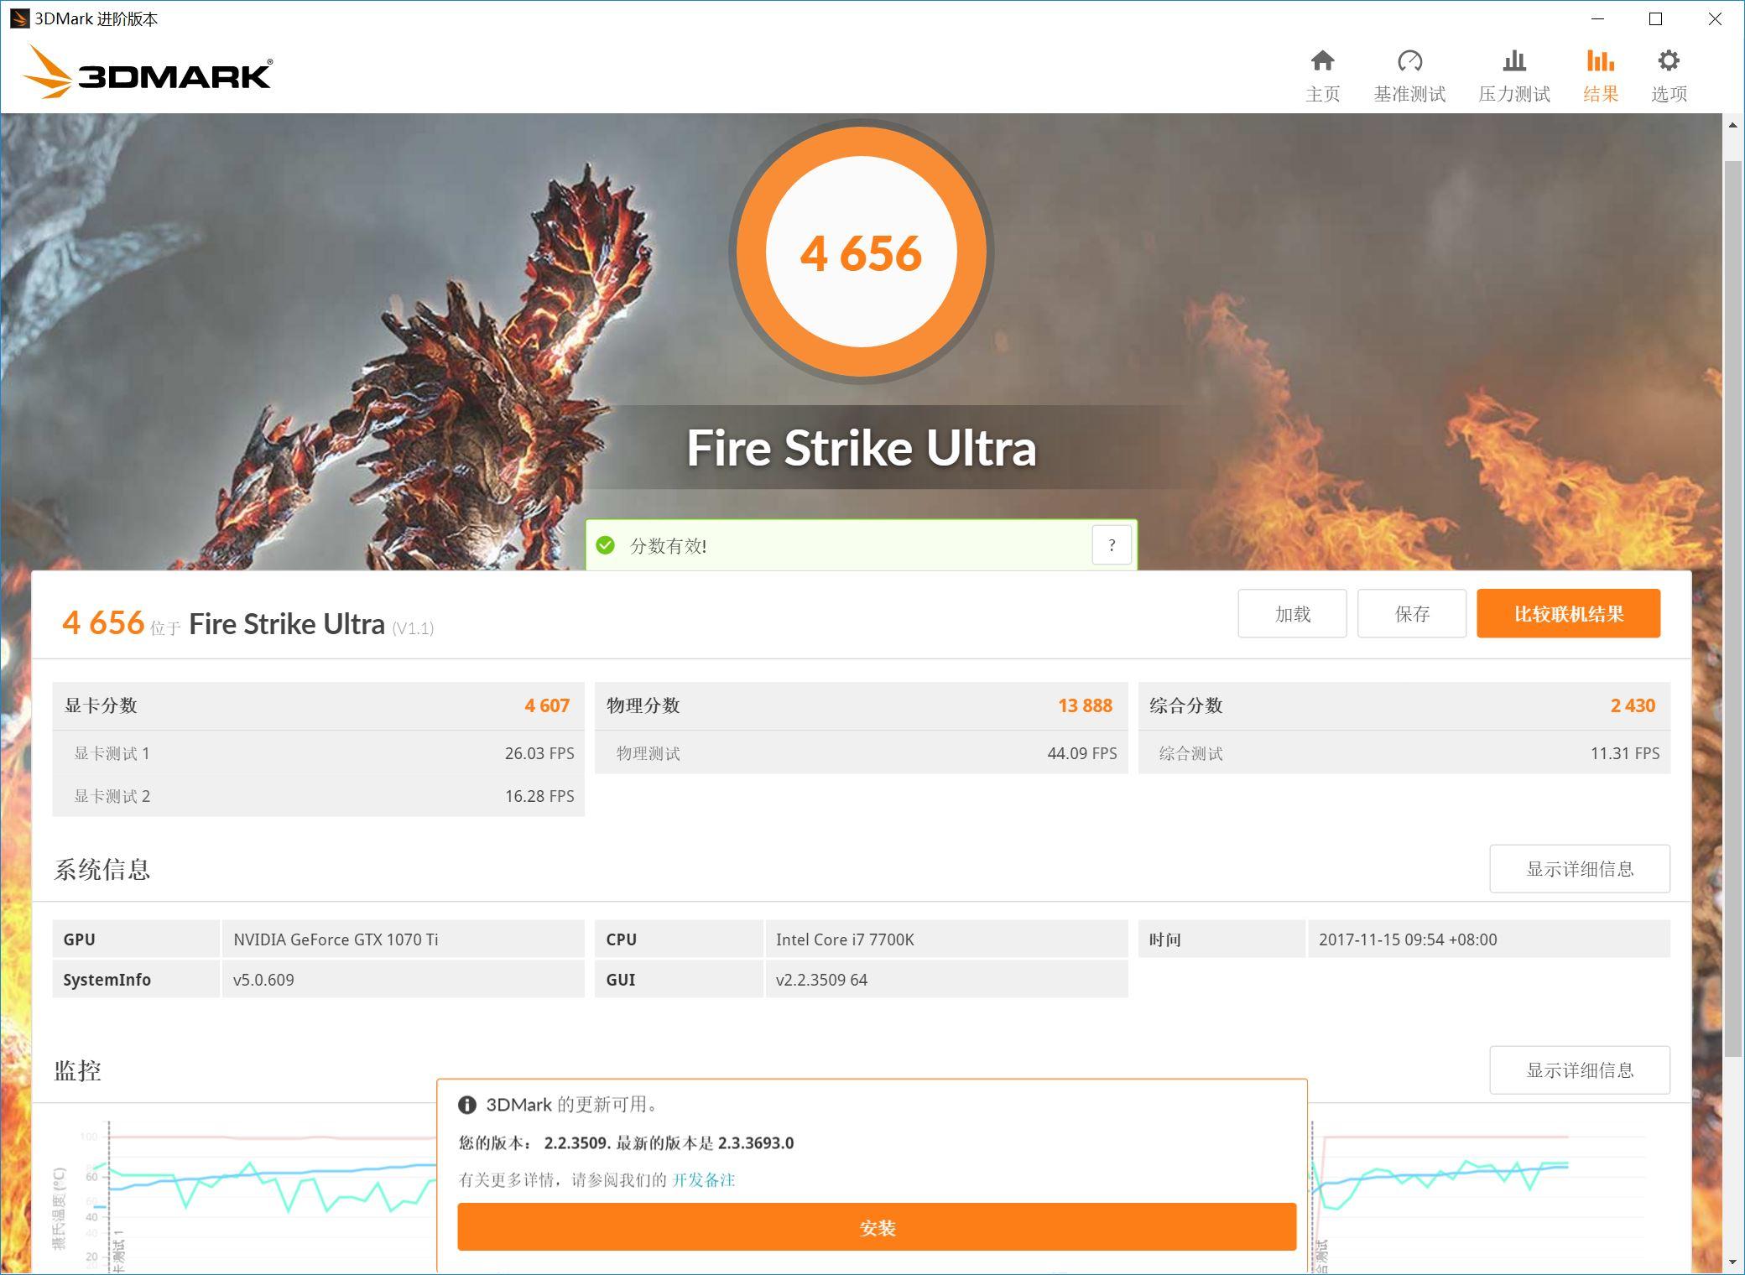The height and width of the screenshot is (1275, 1745).
Task: Click the 4 656 score circle
Action: [861, 252]
